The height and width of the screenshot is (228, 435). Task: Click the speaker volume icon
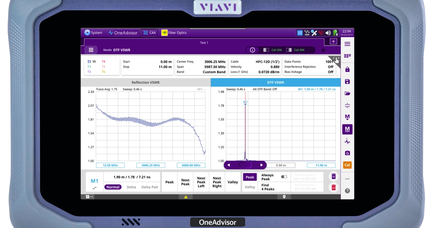click(x=328, y=33)
